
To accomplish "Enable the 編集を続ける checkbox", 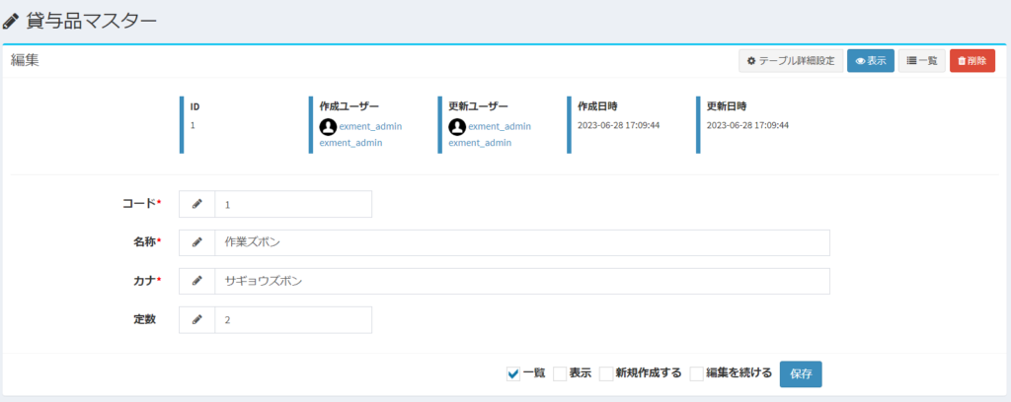I will tap(696, 373).
